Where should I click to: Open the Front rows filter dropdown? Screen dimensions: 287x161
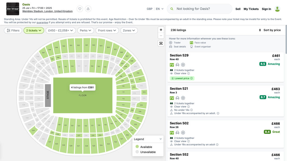pos(107,31)
